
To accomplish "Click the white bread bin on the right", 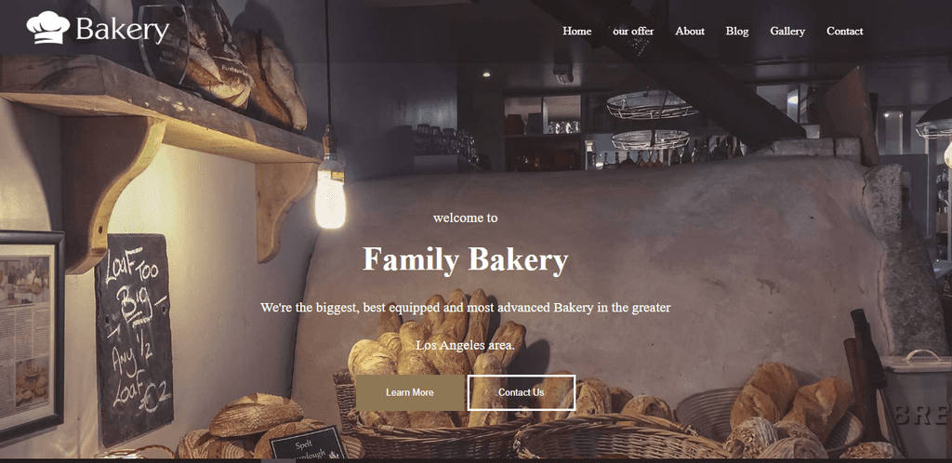I will 916,403.
